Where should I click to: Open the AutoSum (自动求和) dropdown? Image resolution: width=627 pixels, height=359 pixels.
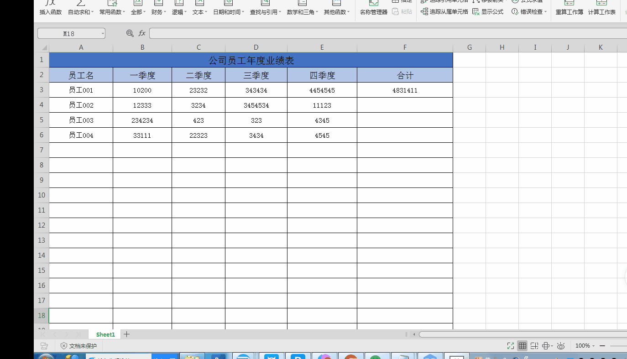point(80,8)
